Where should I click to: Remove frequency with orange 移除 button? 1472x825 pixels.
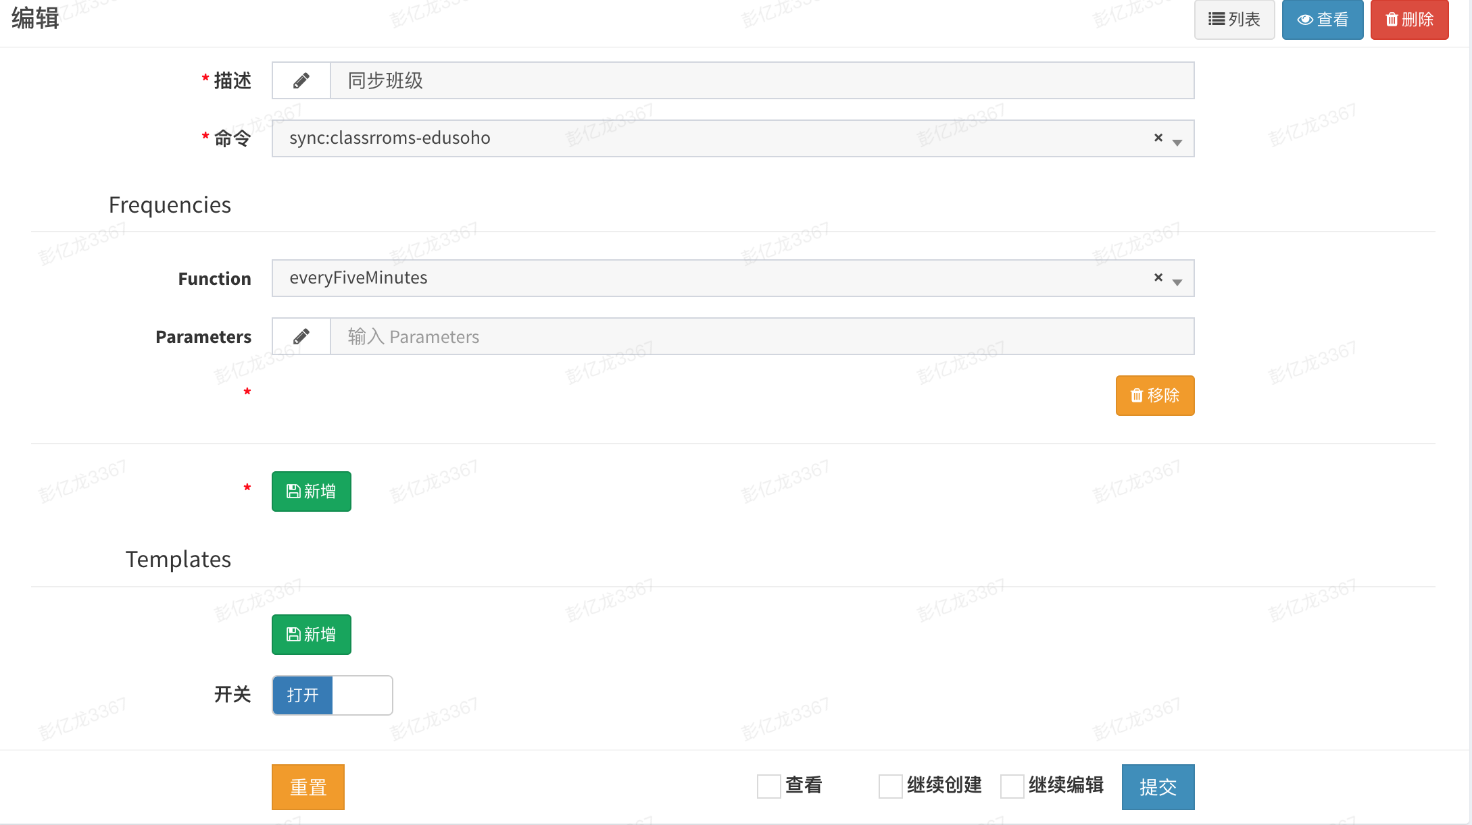pos(1154,396)
